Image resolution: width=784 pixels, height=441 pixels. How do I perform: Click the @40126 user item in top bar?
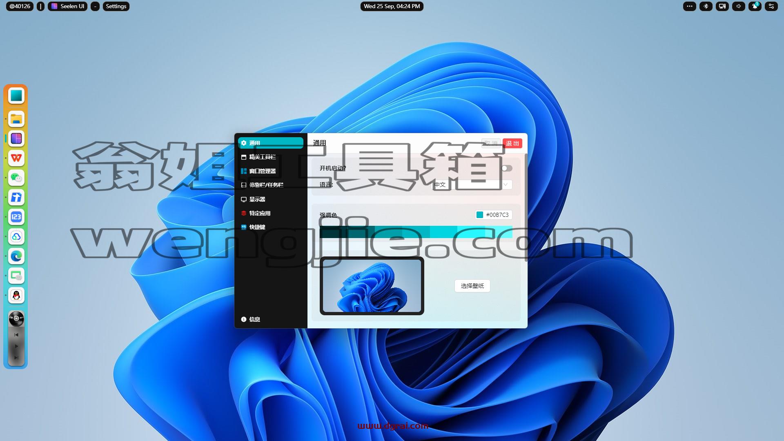(20, 6)
